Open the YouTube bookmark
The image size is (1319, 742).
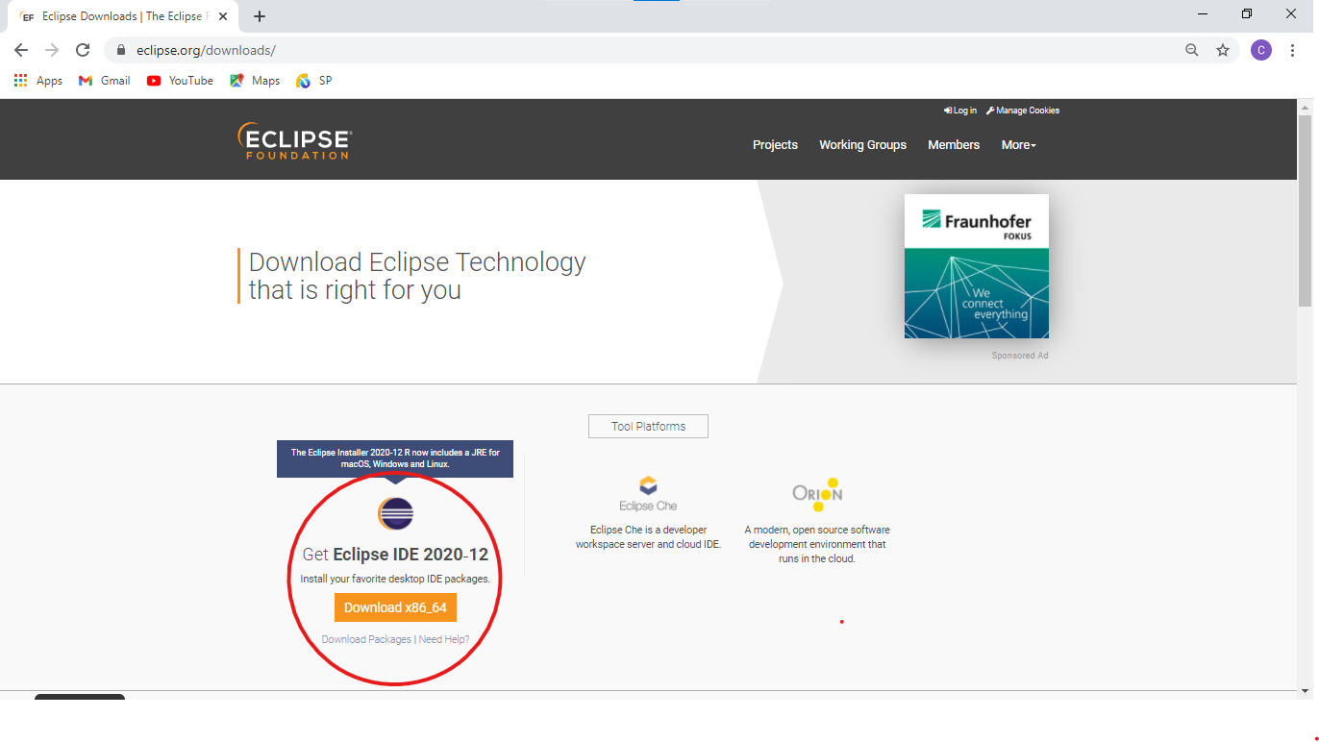coord(180,81)
